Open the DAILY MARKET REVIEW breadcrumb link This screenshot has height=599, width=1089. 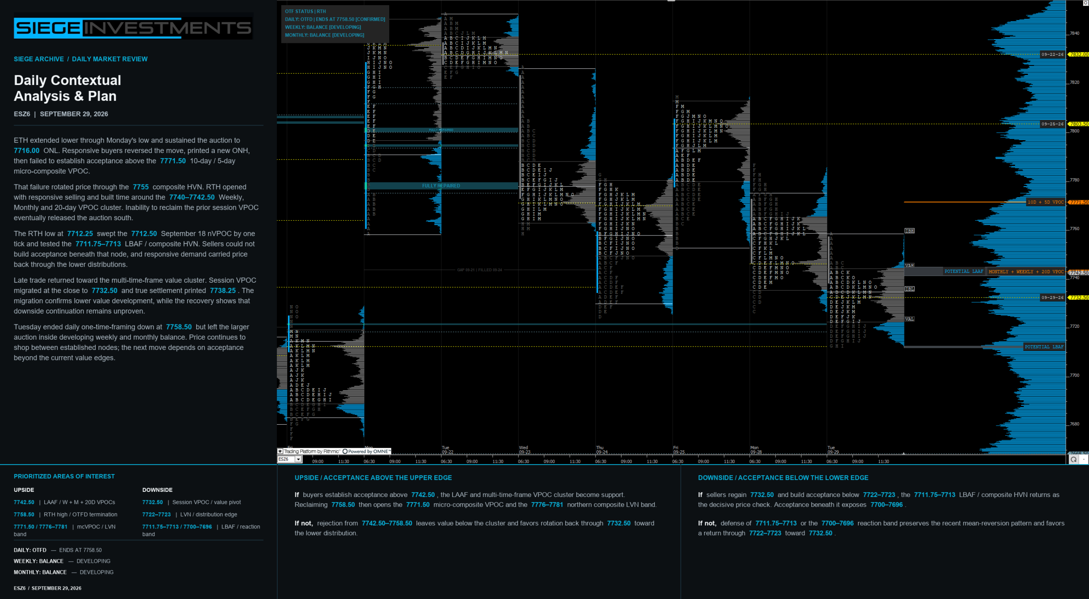pos(110,59)
